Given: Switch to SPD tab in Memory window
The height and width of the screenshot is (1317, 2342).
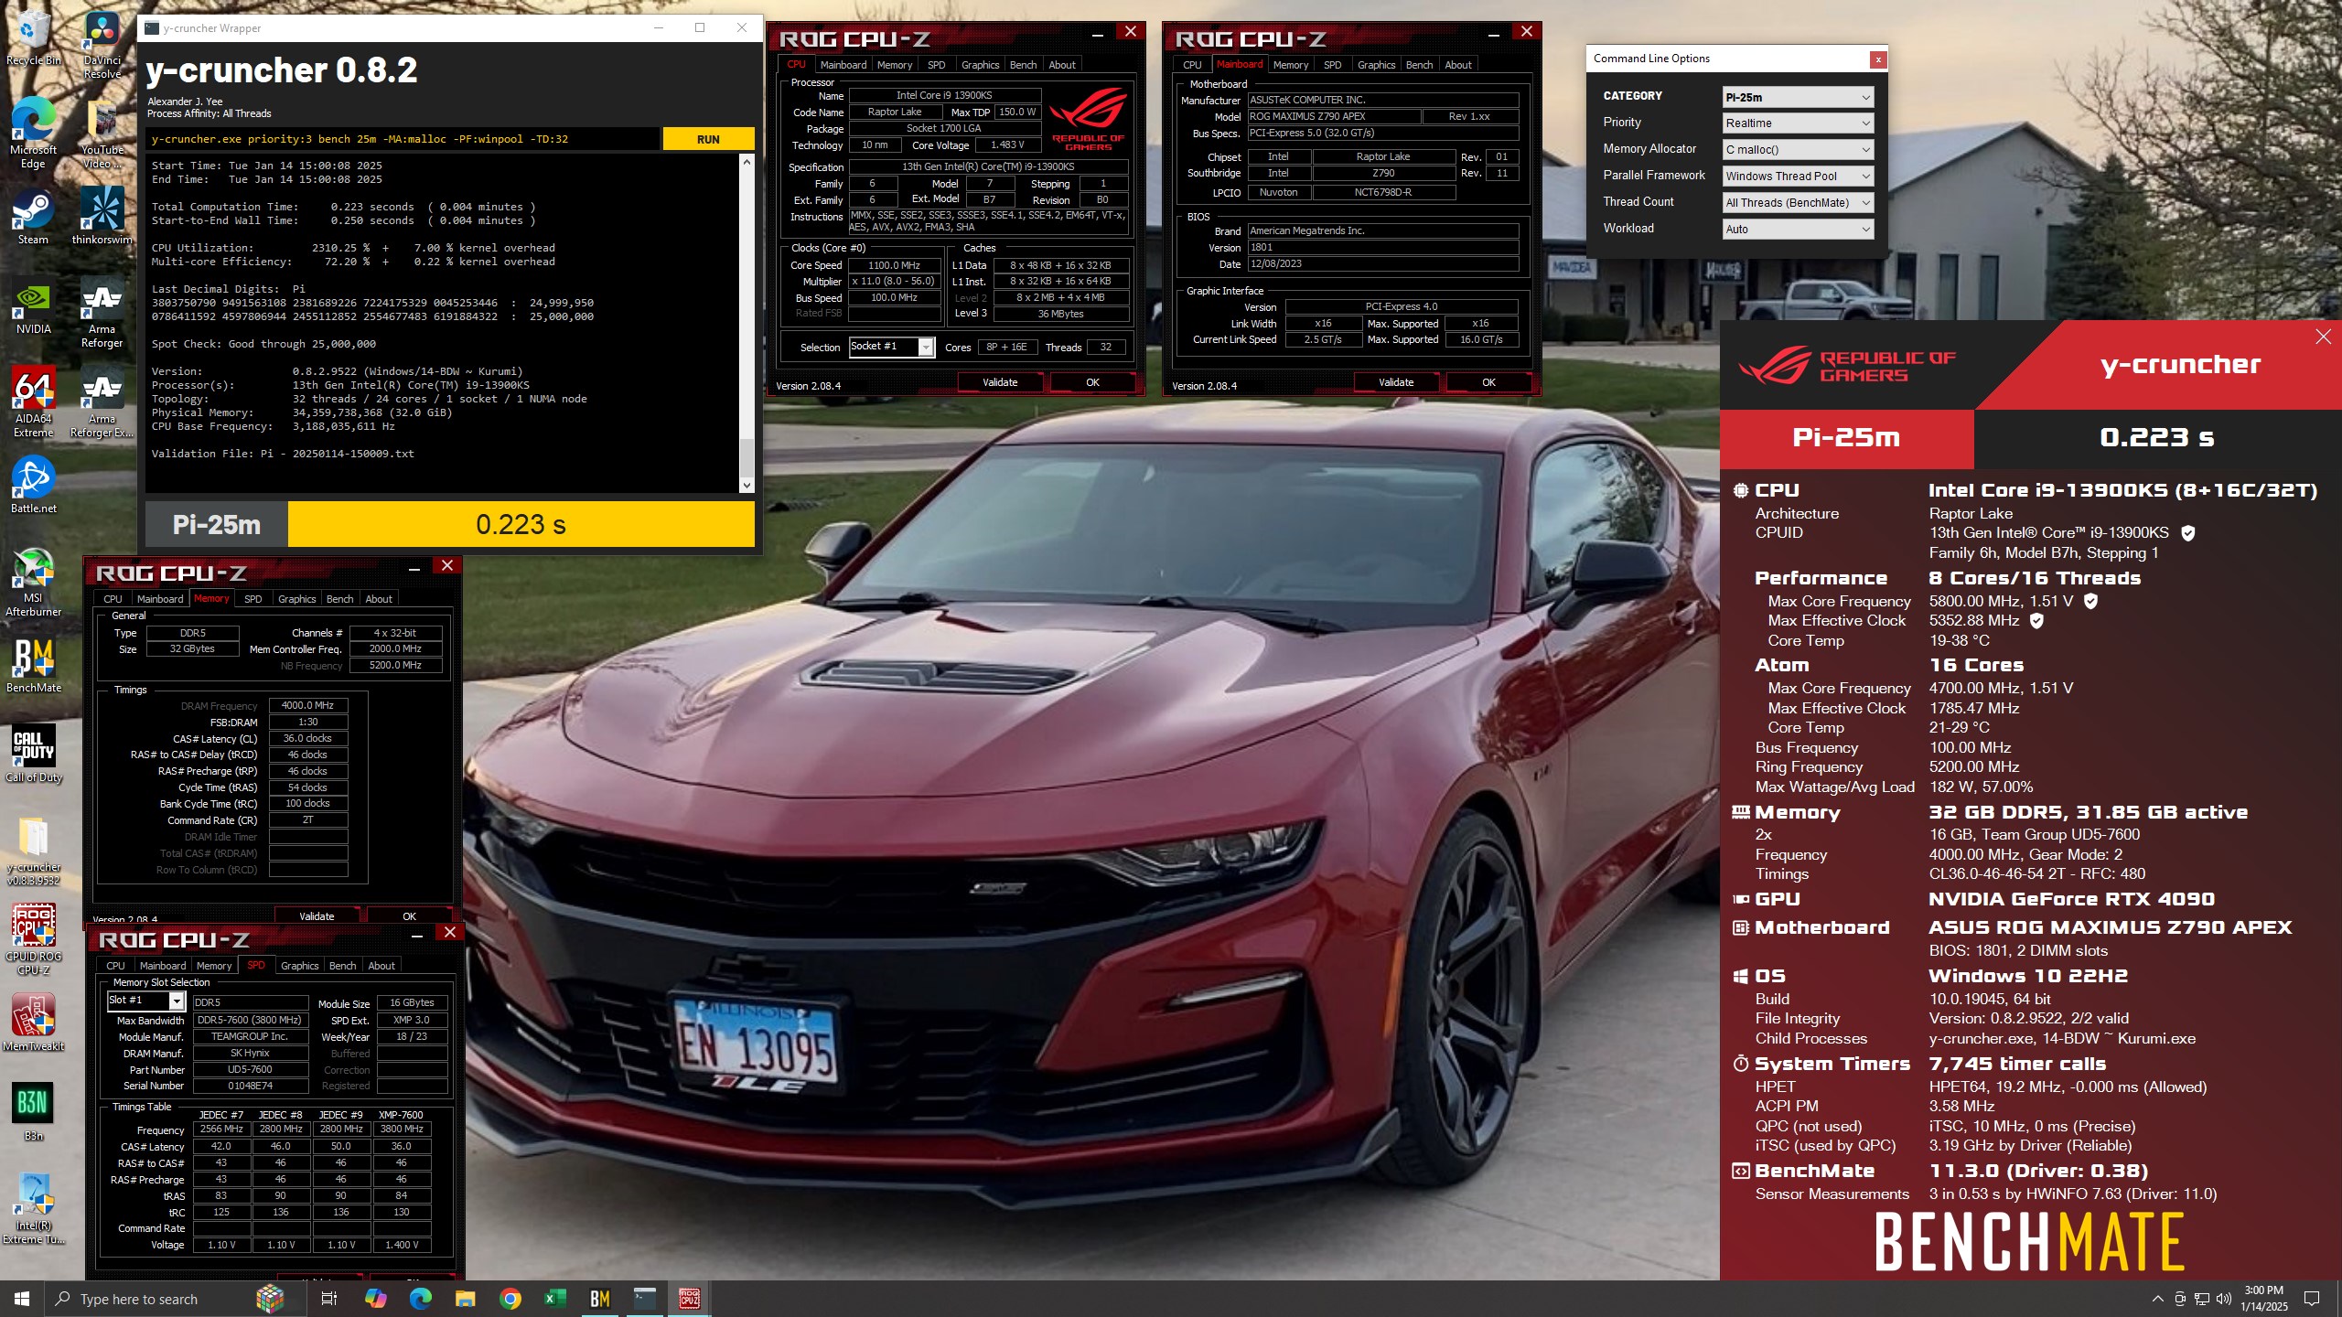Looking at the screenshot, I should 253,599.
